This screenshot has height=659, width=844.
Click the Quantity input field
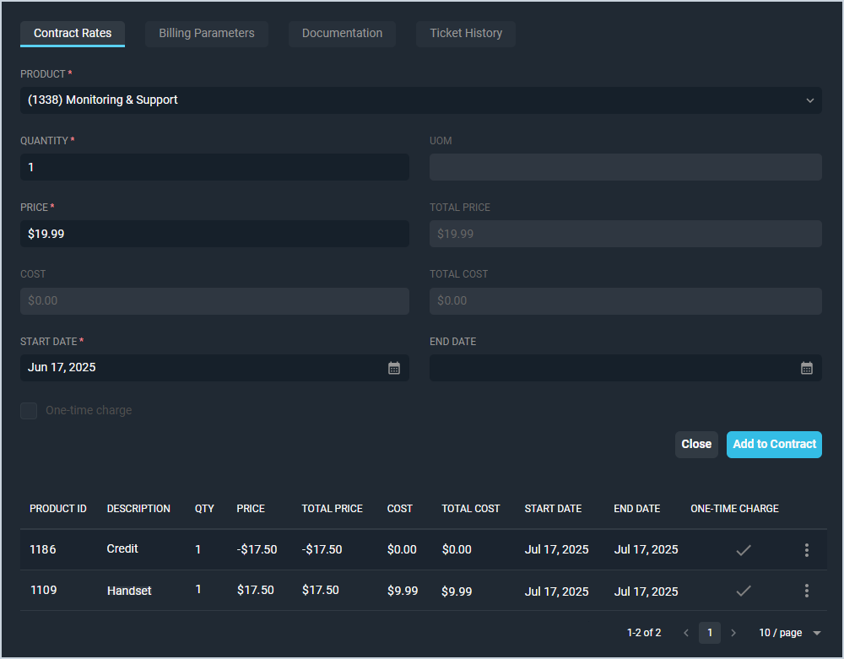point(214,167)
